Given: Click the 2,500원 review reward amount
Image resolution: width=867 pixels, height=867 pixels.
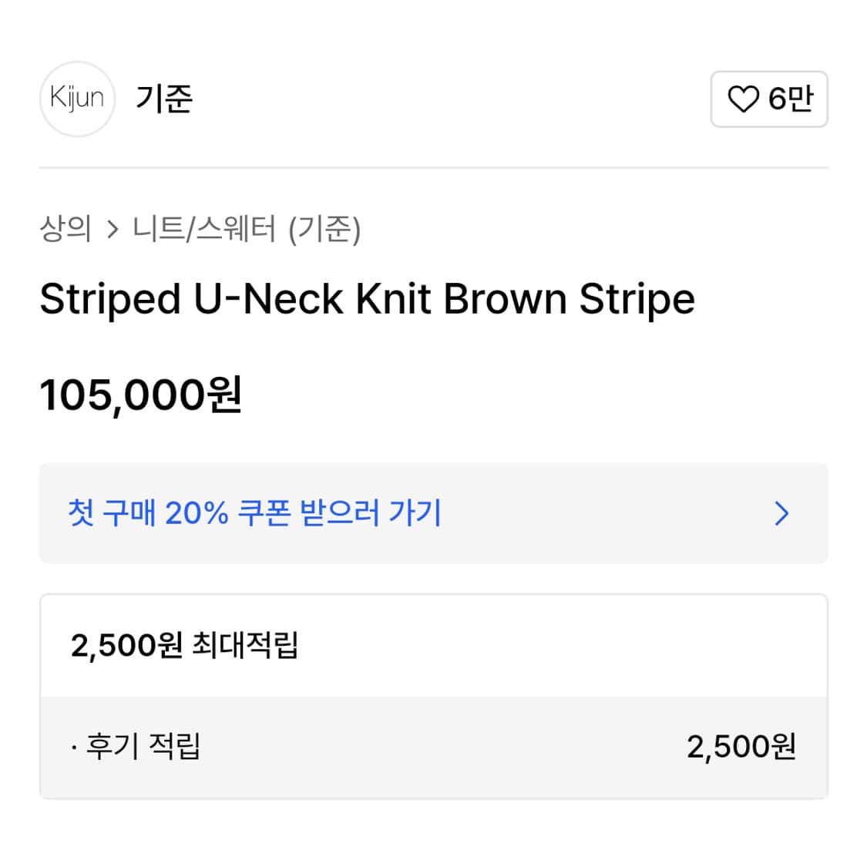Looking at the screenshot, I should pos(741,747).
